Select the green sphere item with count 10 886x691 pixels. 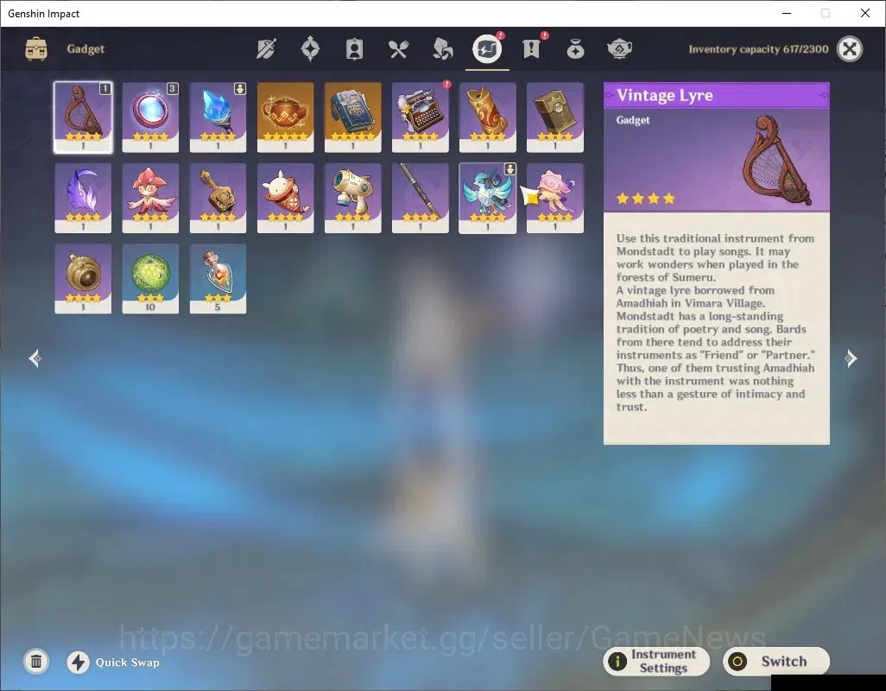tap(150, 278)
